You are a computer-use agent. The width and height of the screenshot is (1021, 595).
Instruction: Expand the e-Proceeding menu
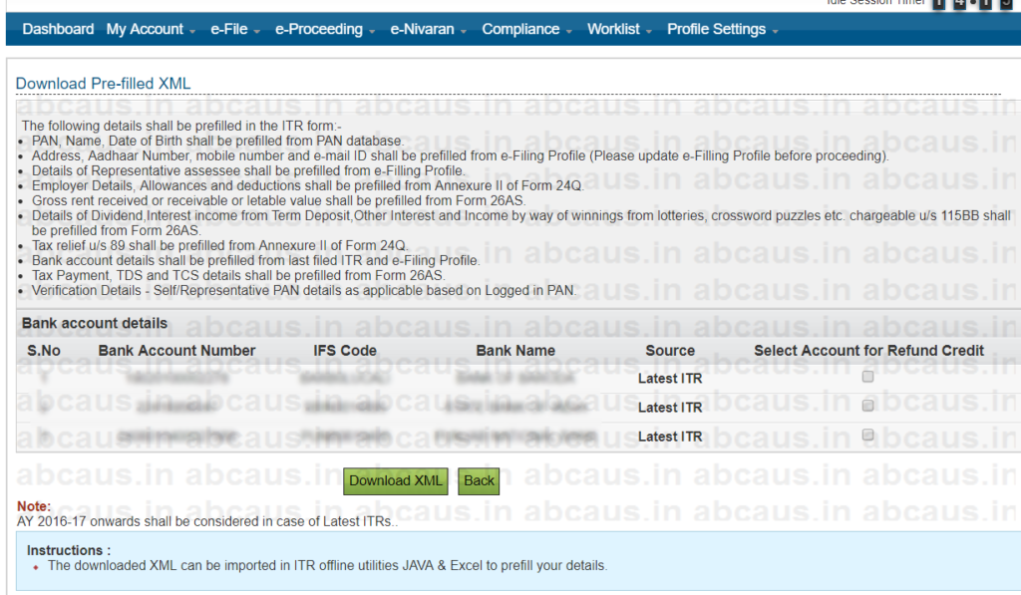(325, 29)
